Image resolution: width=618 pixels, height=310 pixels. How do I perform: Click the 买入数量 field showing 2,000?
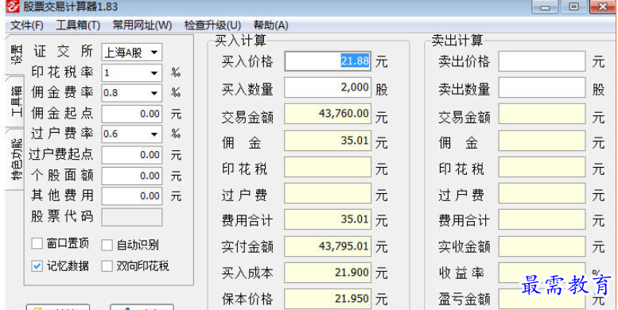[328, 87]
